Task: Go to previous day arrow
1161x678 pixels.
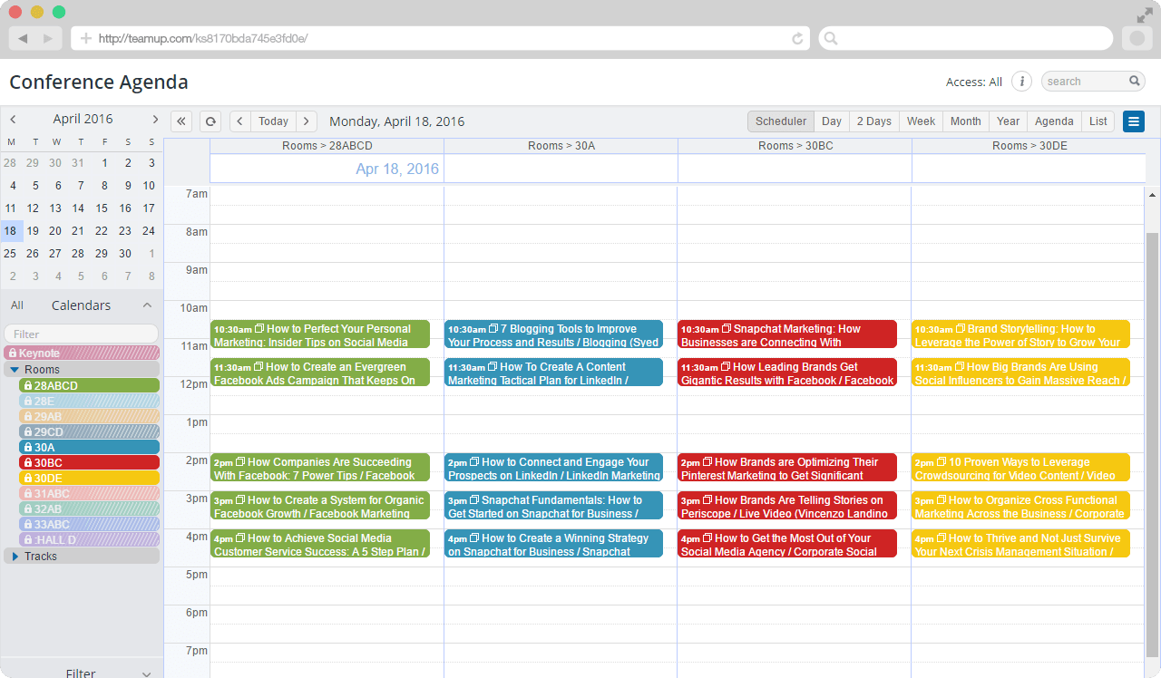Action: tap(239, 121)
